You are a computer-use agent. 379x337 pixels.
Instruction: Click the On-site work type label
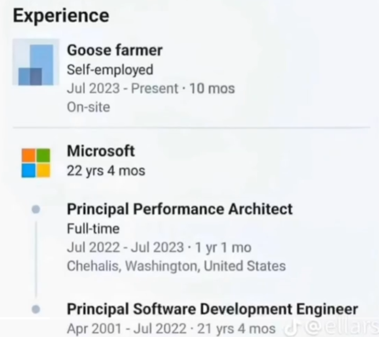88,107
